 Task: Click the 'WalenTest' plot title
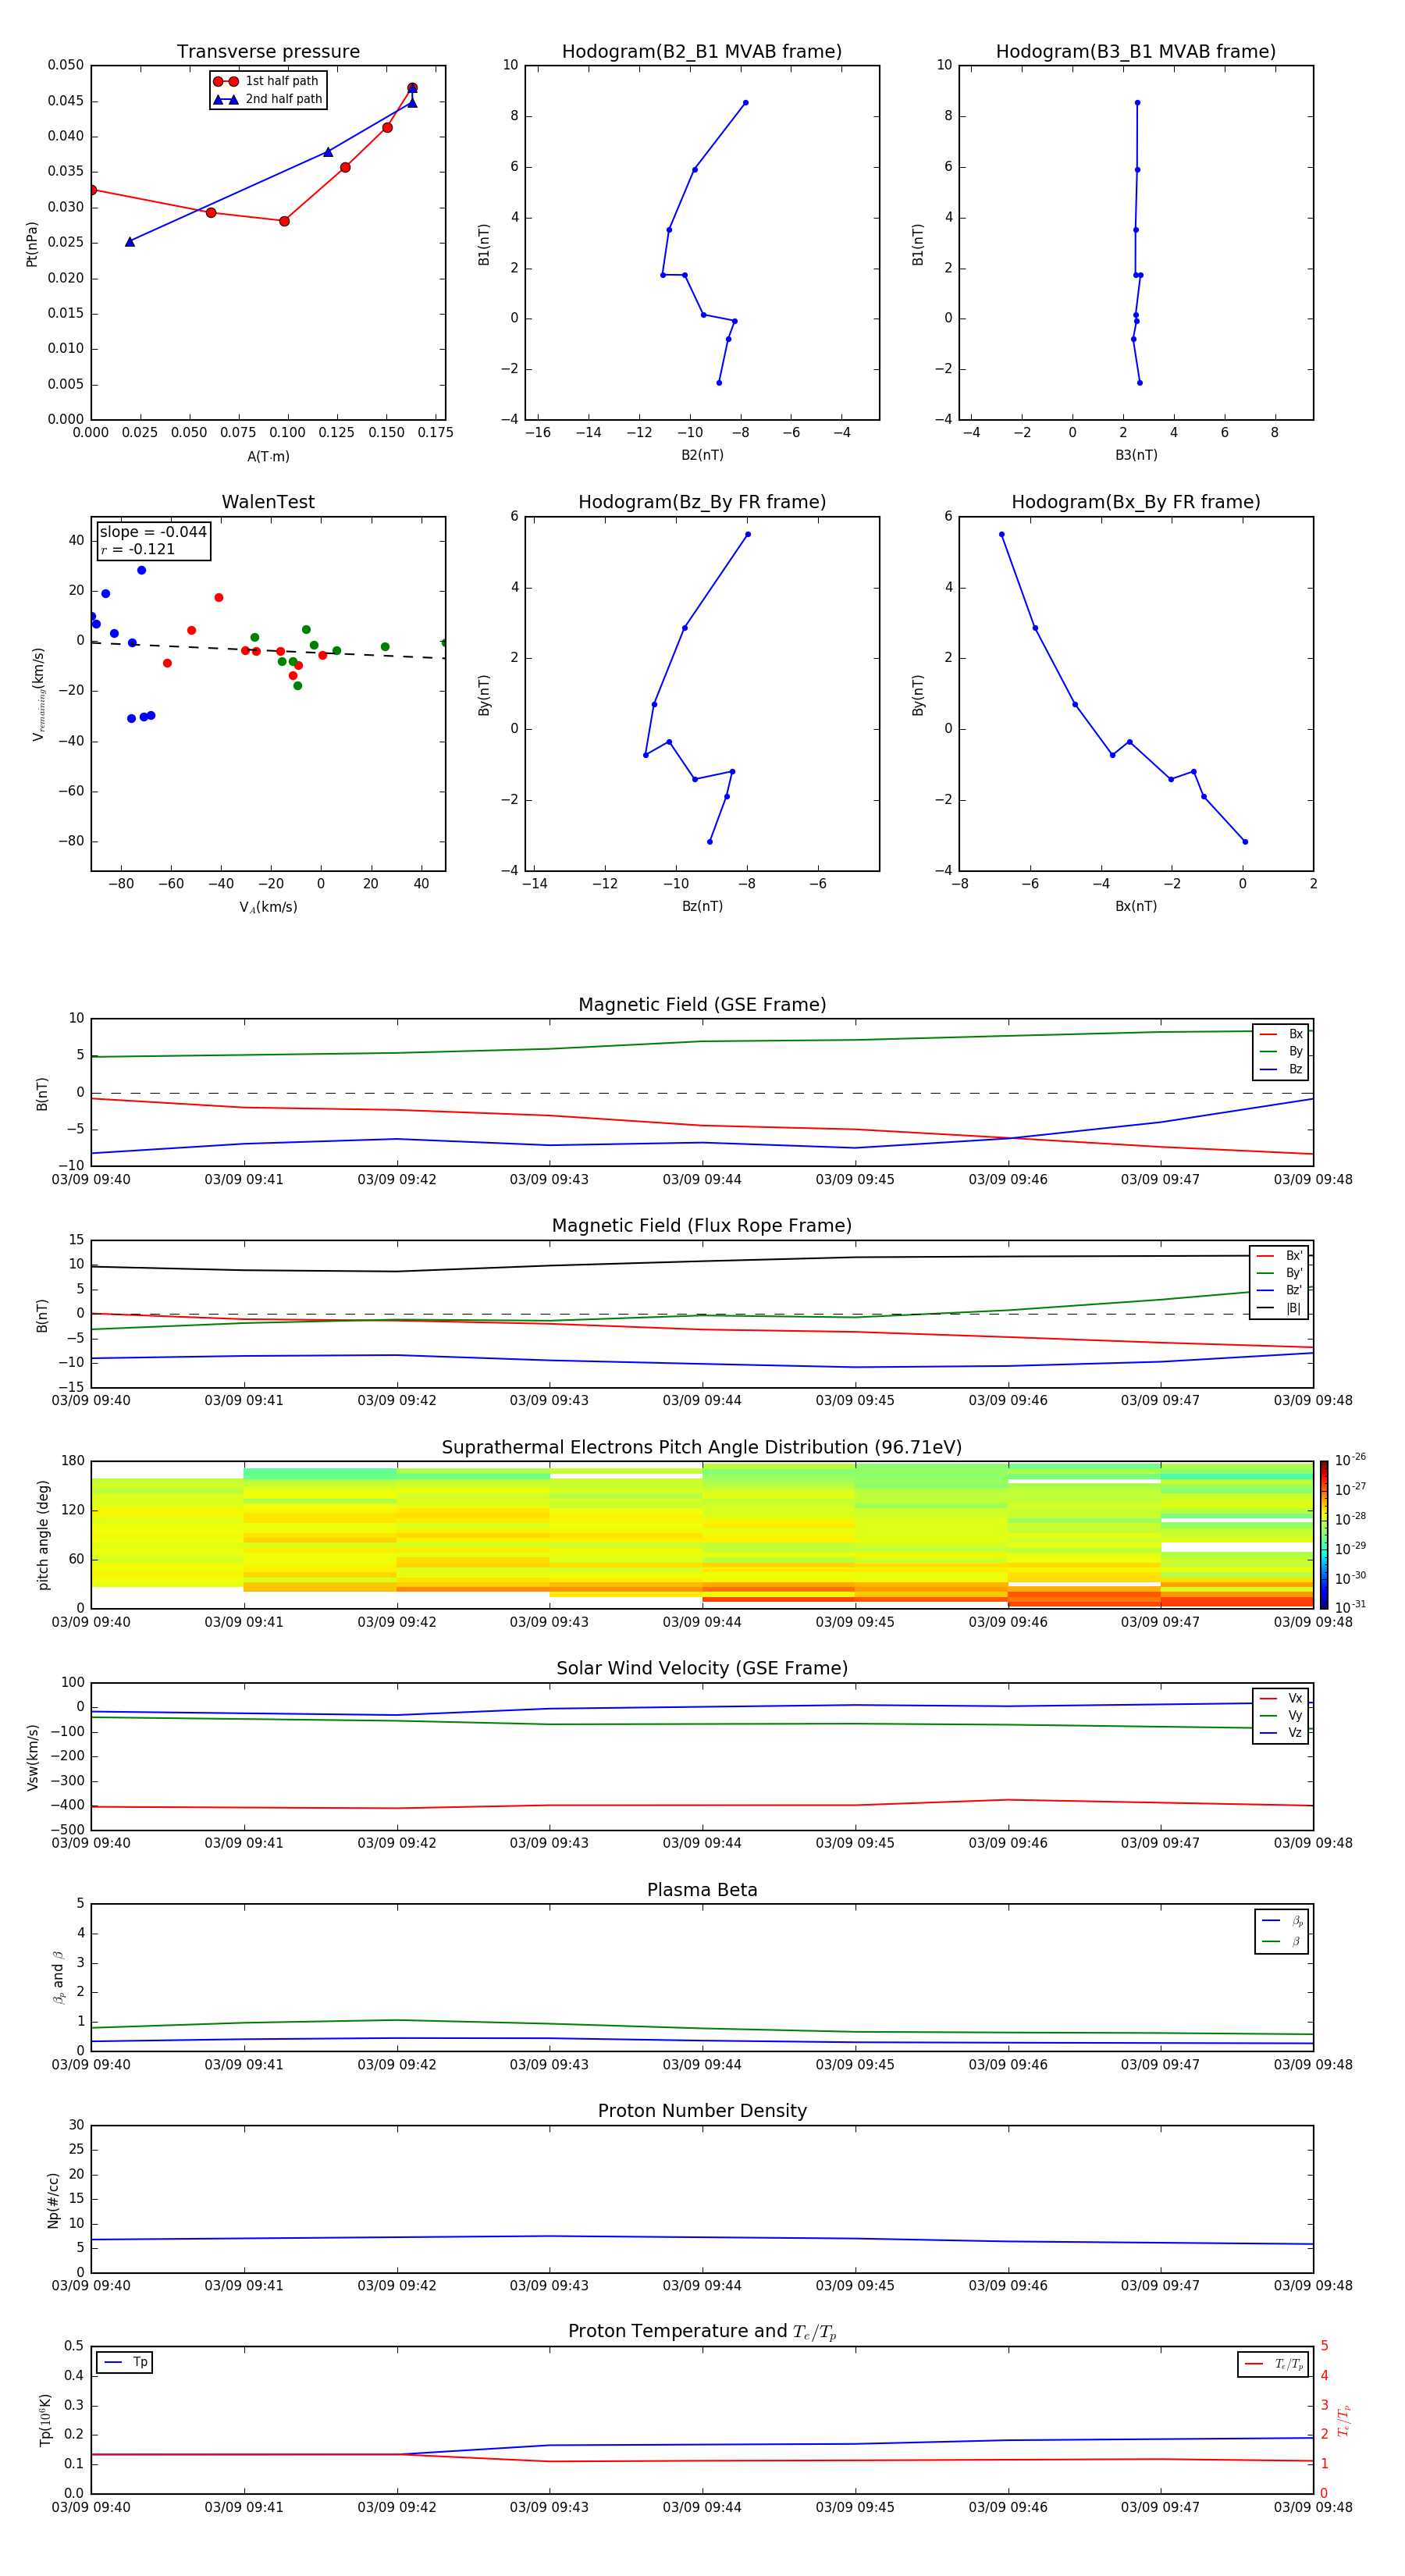[x=268, y=502]
